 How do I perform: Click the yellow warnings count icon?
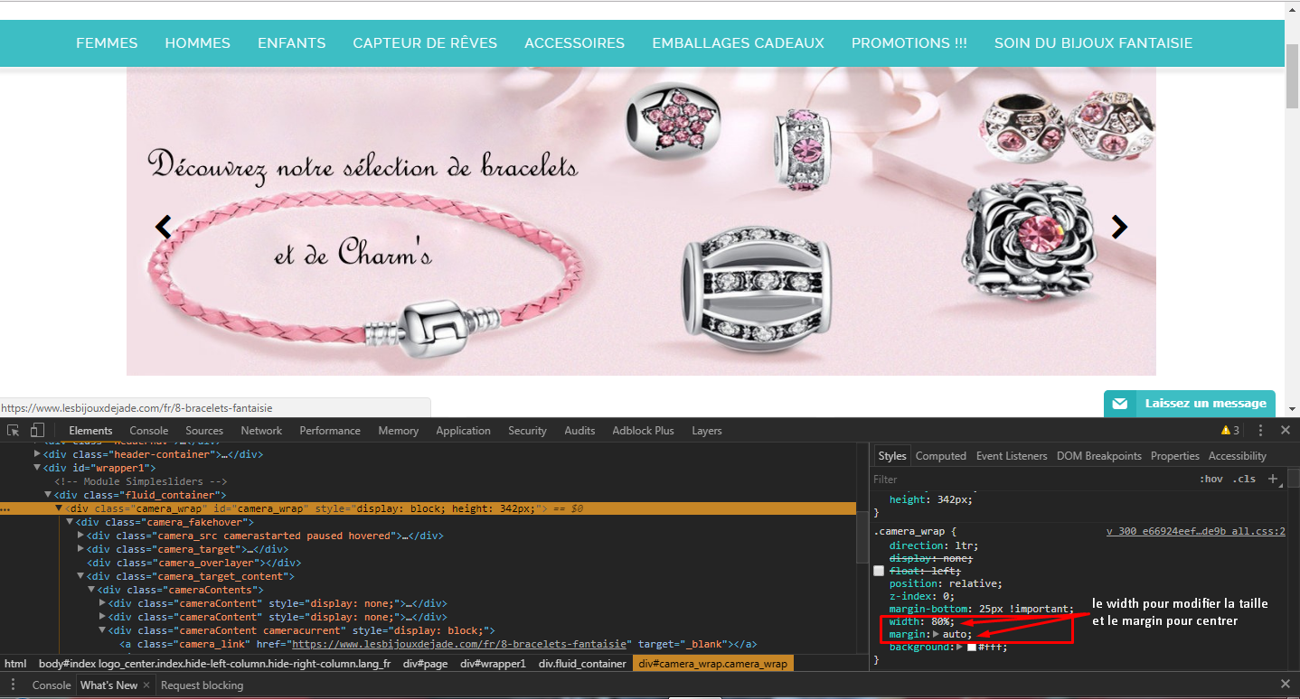tap(1230, 431)
